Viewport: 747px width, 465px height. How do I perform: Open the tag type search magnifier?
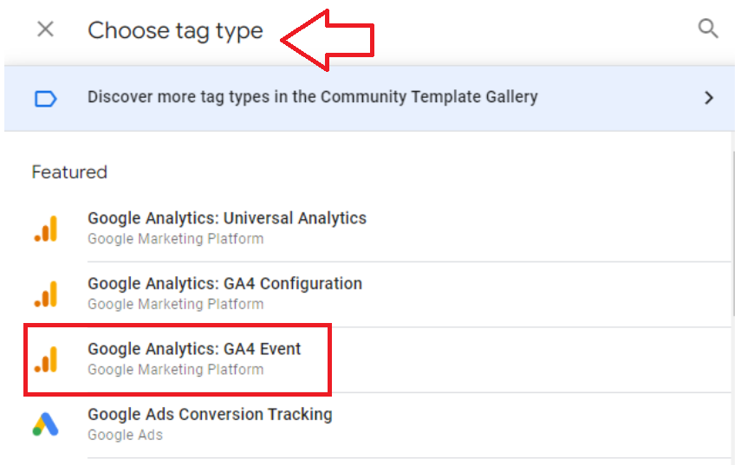[708, 29]
